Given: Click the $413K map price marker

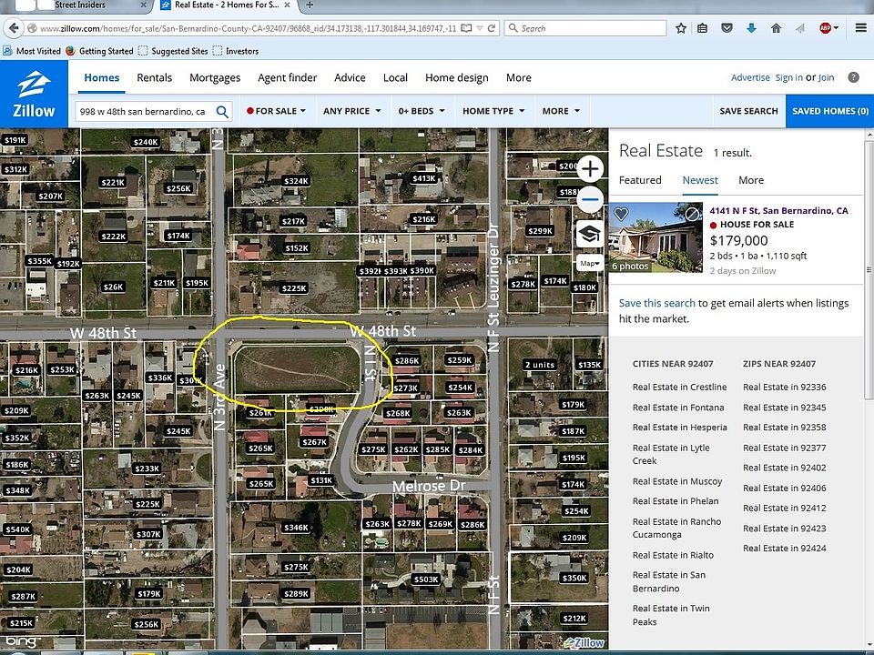Looking at the screenshot, I should (x=424, y=178).
